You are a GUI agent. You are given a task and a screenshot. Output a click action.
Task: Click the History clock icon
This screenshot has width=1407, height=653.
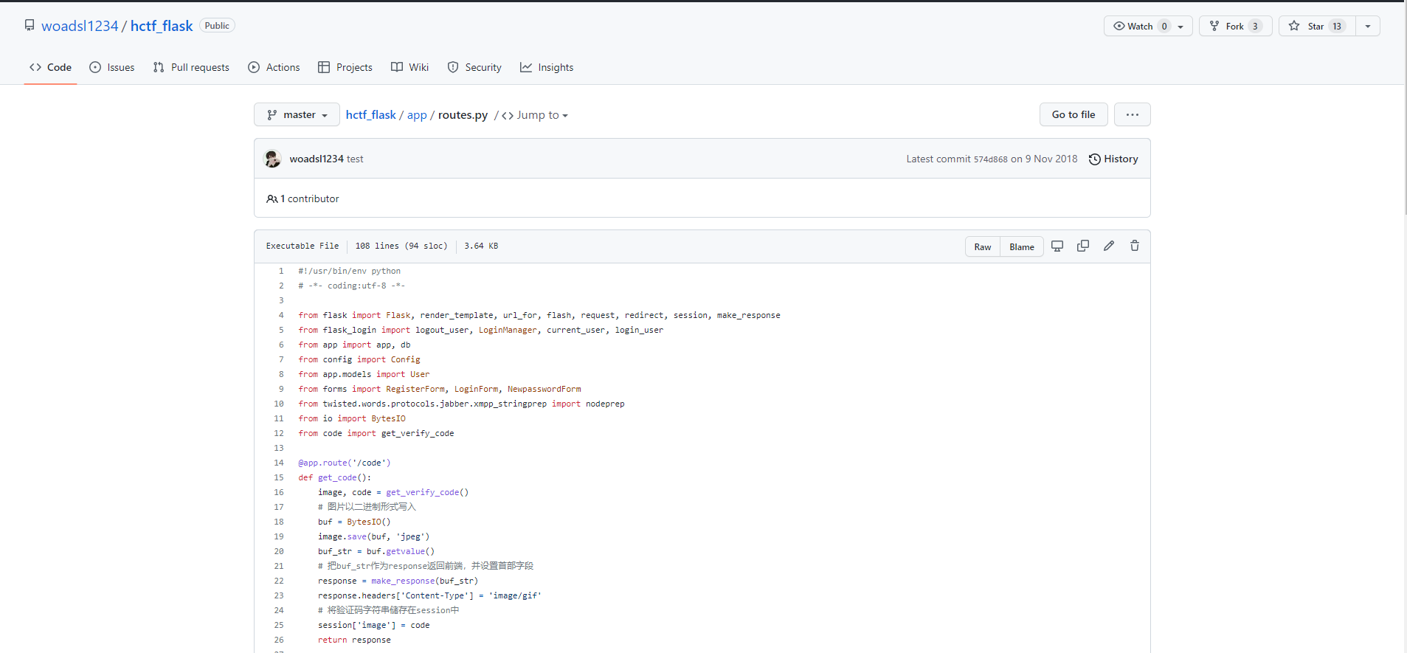click(1095, 159)
